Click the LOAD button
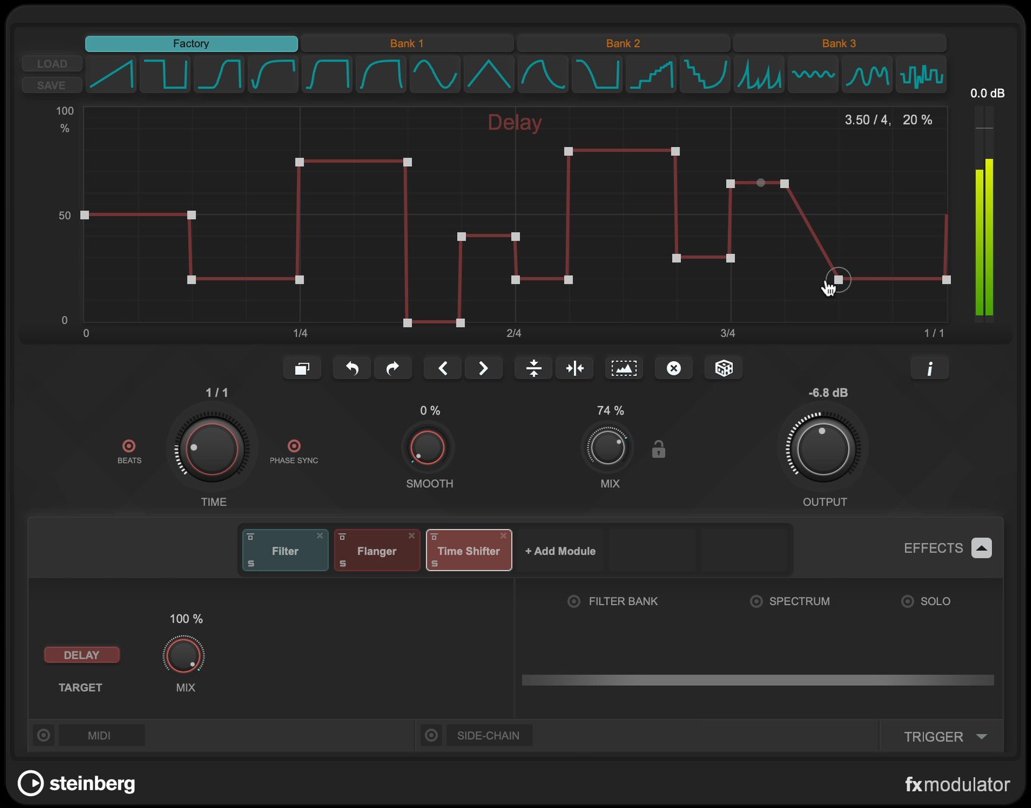The width and height of the screenshot is (1031, 808). [x=52, y=64]
